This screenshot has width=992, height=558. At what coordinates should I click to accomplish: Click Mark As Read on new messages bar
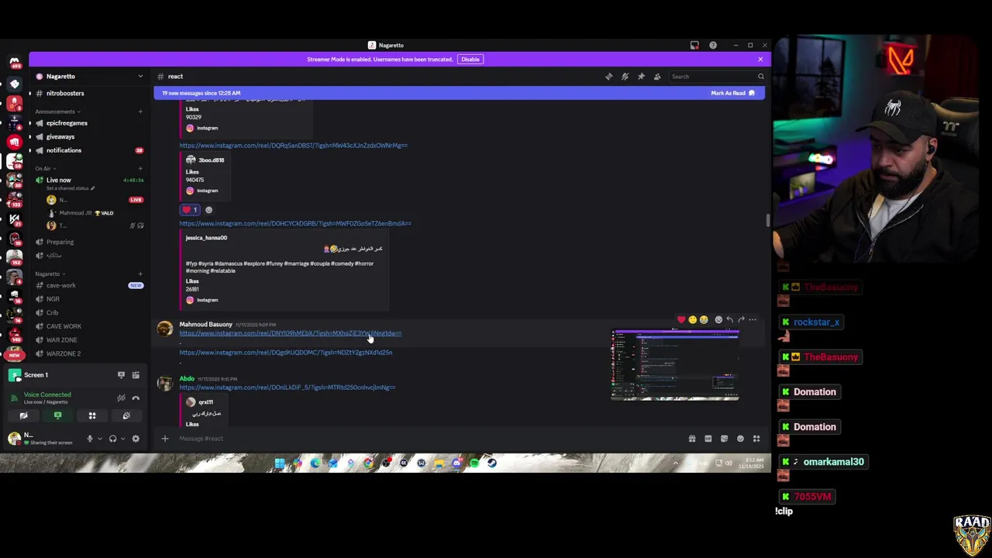[732, 93]
